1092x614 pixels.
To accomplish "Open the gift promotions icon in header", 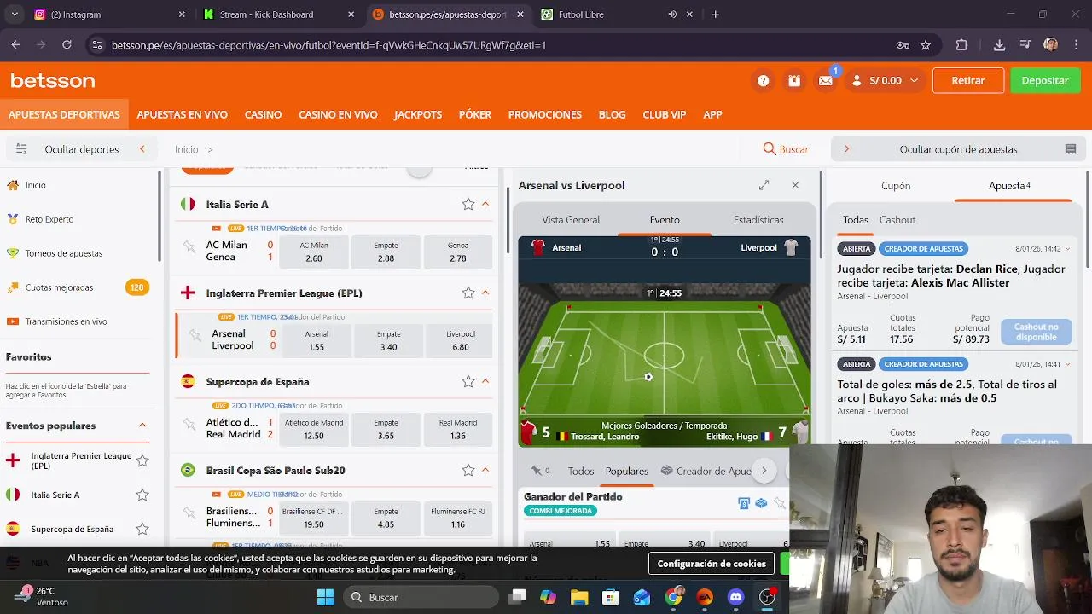I will pyautogui.click(x=794, y=81).
